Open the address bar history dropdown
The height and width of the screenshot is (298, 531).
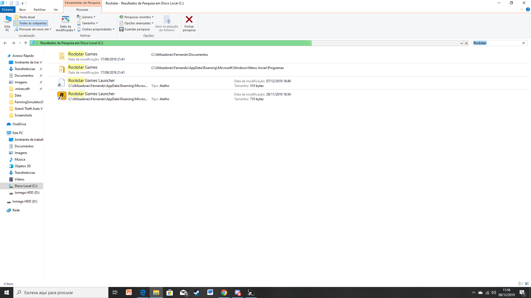pos(461,43)
